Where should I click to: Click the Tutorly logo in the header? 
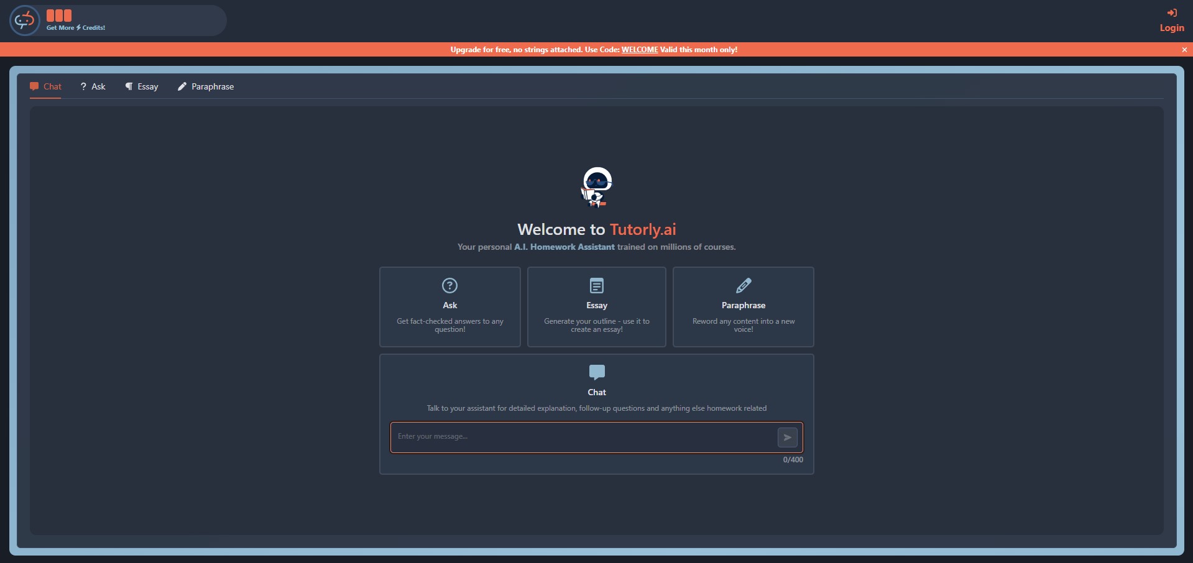25,21
